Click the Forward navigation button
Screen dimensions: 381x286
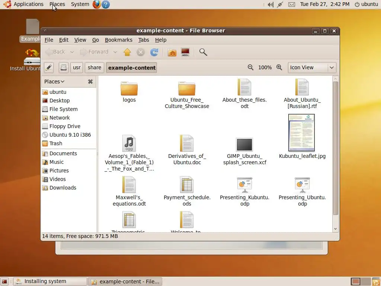click(x=94, y=52)
